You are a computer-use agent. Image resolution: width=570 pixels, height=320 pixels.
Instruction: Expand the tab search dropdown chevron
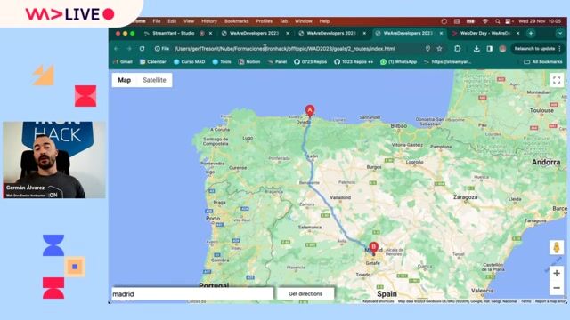click(x=560, y=33)
